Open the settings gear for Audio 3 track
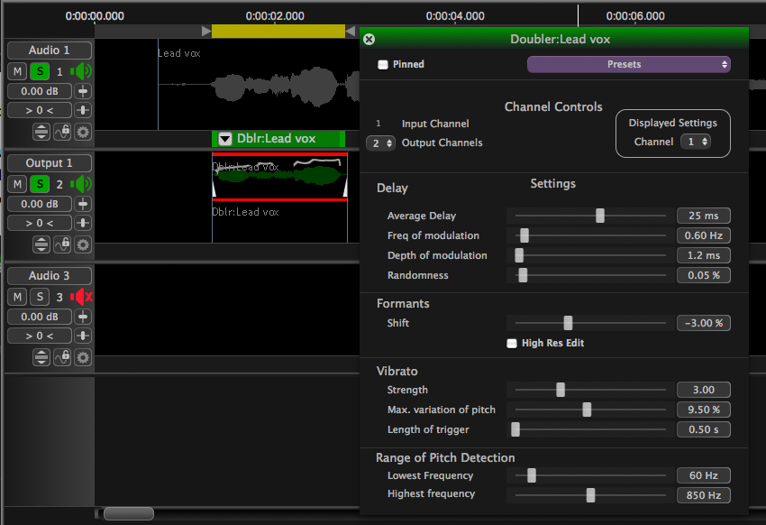766x525 pixels. tap(83, 357)
